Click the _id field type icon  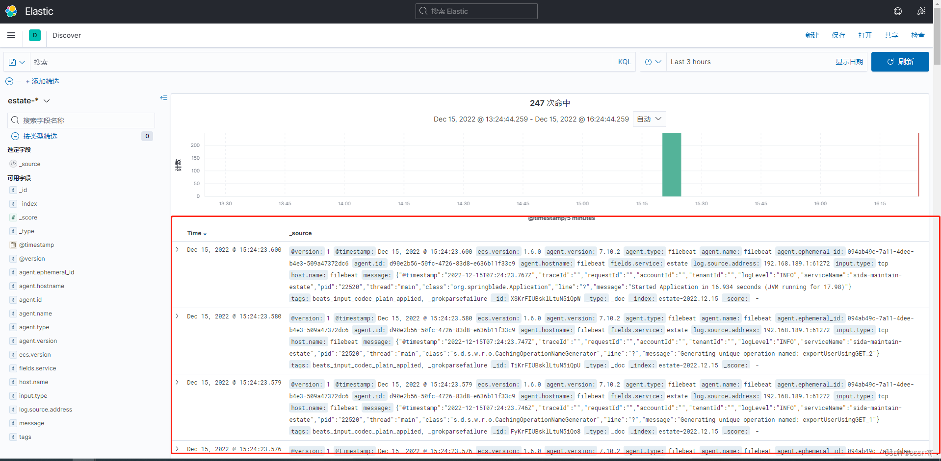click(13, 190)
